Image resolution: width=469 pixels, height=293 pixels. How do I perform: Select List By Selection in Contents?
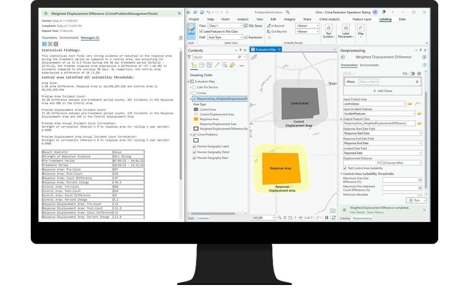(x=209, y=65)
